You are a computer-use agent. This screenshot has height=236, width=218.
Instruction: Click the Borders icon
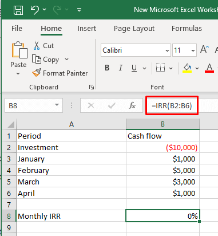click(x=160, y=68)
